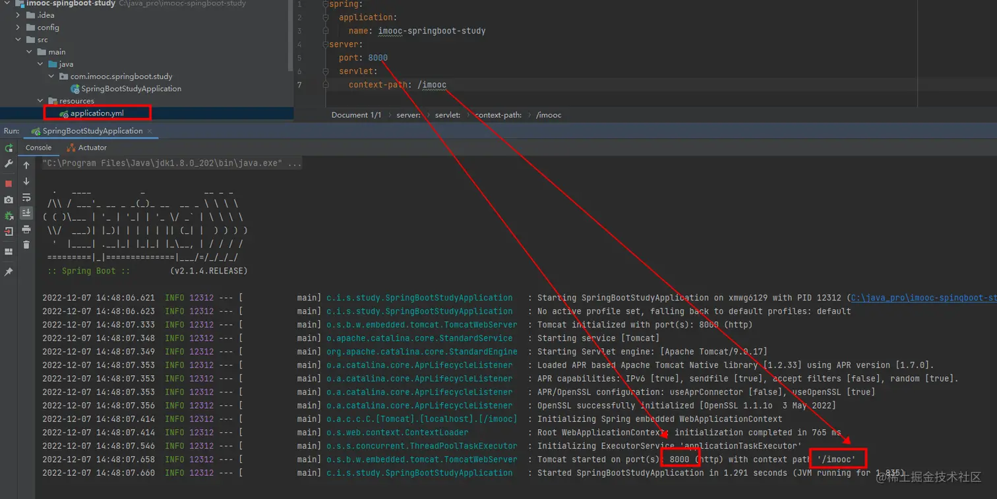Click 'Started SpringBootStudyApplication in 1.291 seconds' log
Screen dimensions: 997x499
720,473
